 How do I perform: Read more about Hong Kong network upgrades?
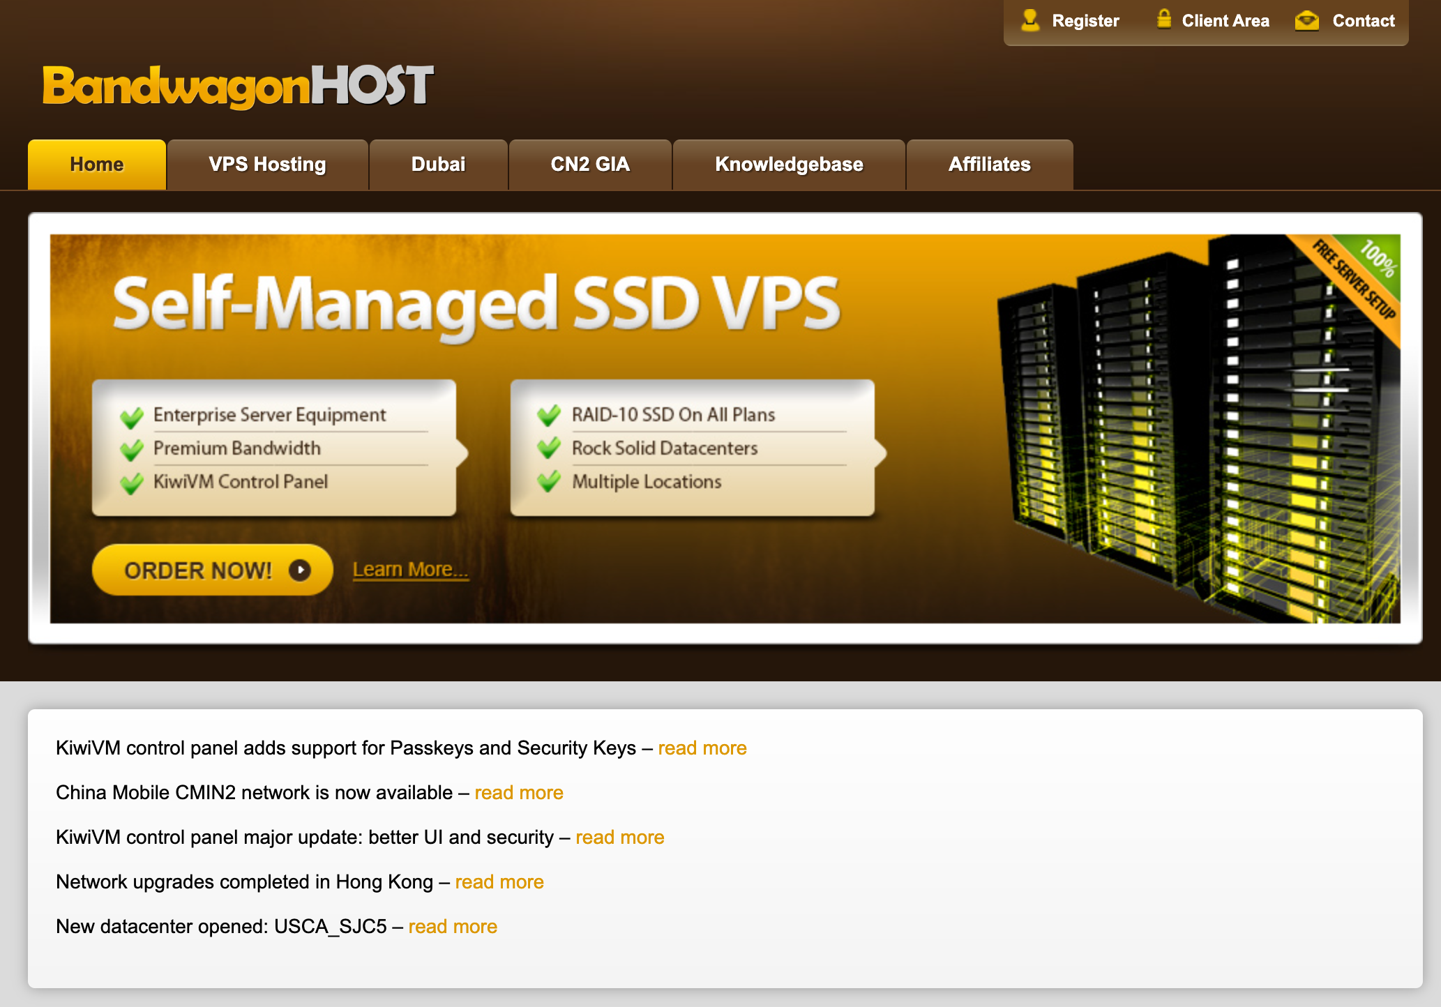point(499,882)
